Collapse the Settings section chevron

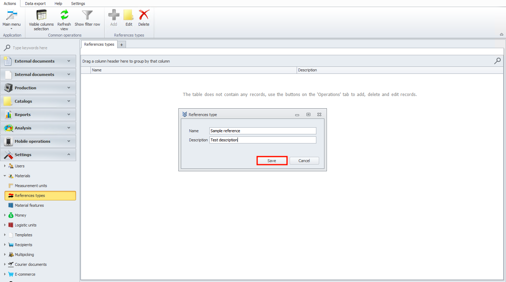point(69,154)
